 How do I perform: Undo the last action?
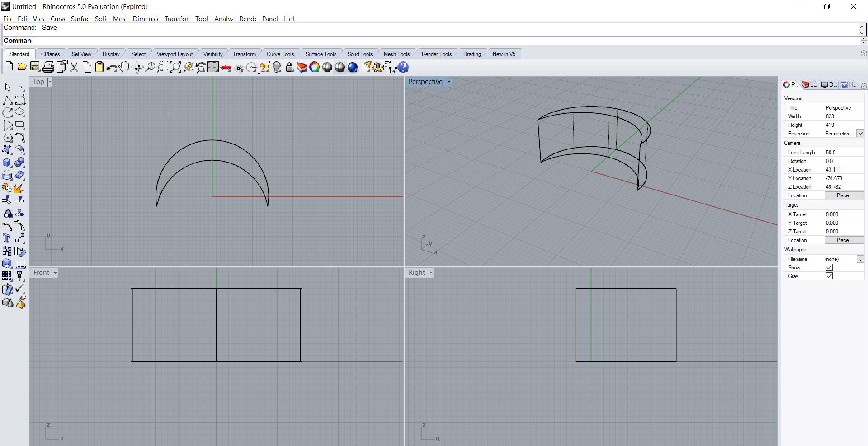click(x=112, y=67)
